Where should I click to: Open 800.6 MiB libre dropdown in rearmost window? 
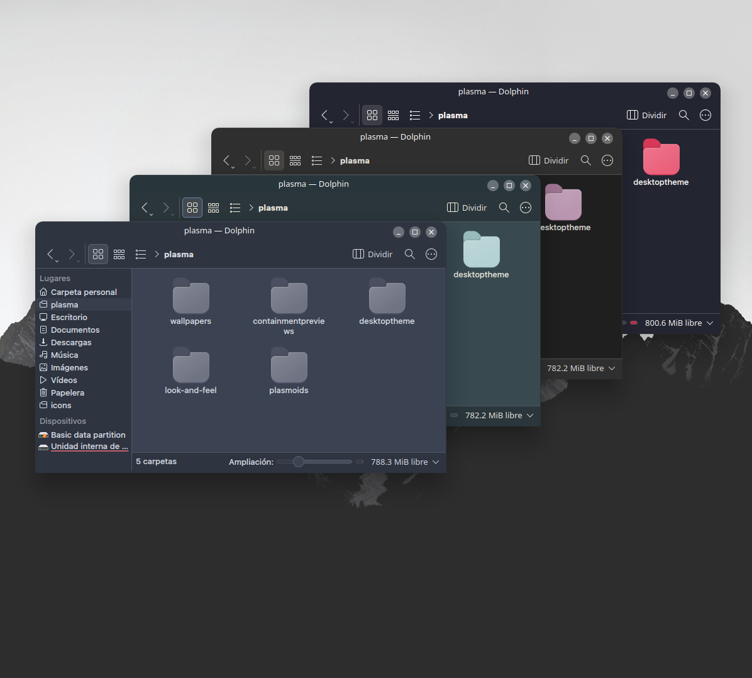click(x=678, y=323)
